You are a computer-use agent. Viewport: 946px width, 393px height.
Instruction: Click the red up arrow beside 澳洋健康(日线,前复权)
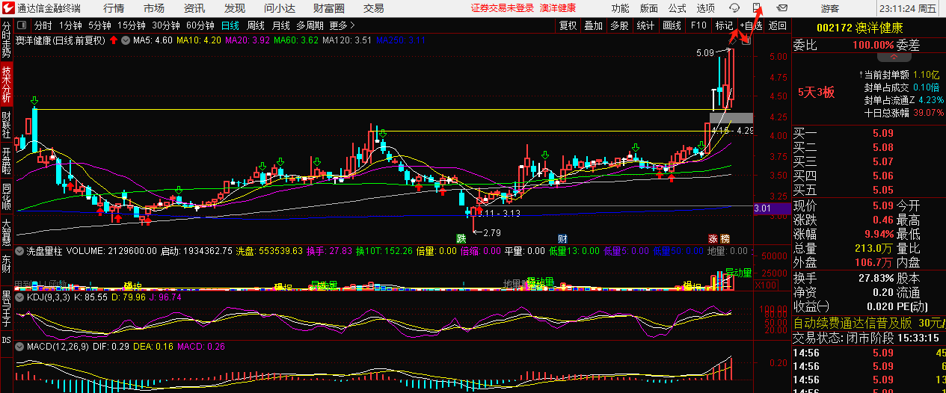113,40
